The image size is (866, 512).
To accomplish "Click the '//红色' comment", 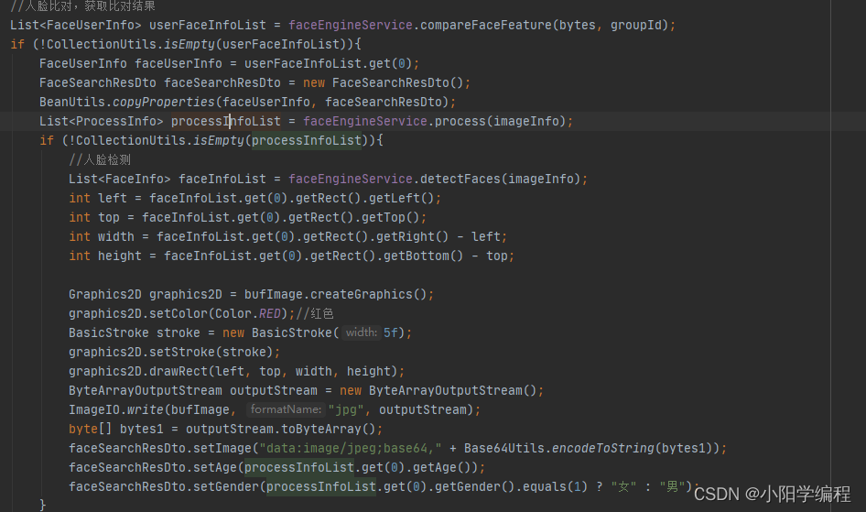I will point(315,314).
